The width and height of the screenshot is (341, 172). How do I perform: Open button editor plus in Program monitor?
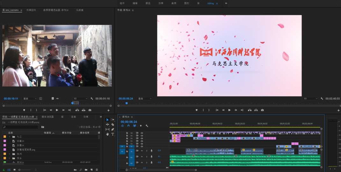pos(338,111)
